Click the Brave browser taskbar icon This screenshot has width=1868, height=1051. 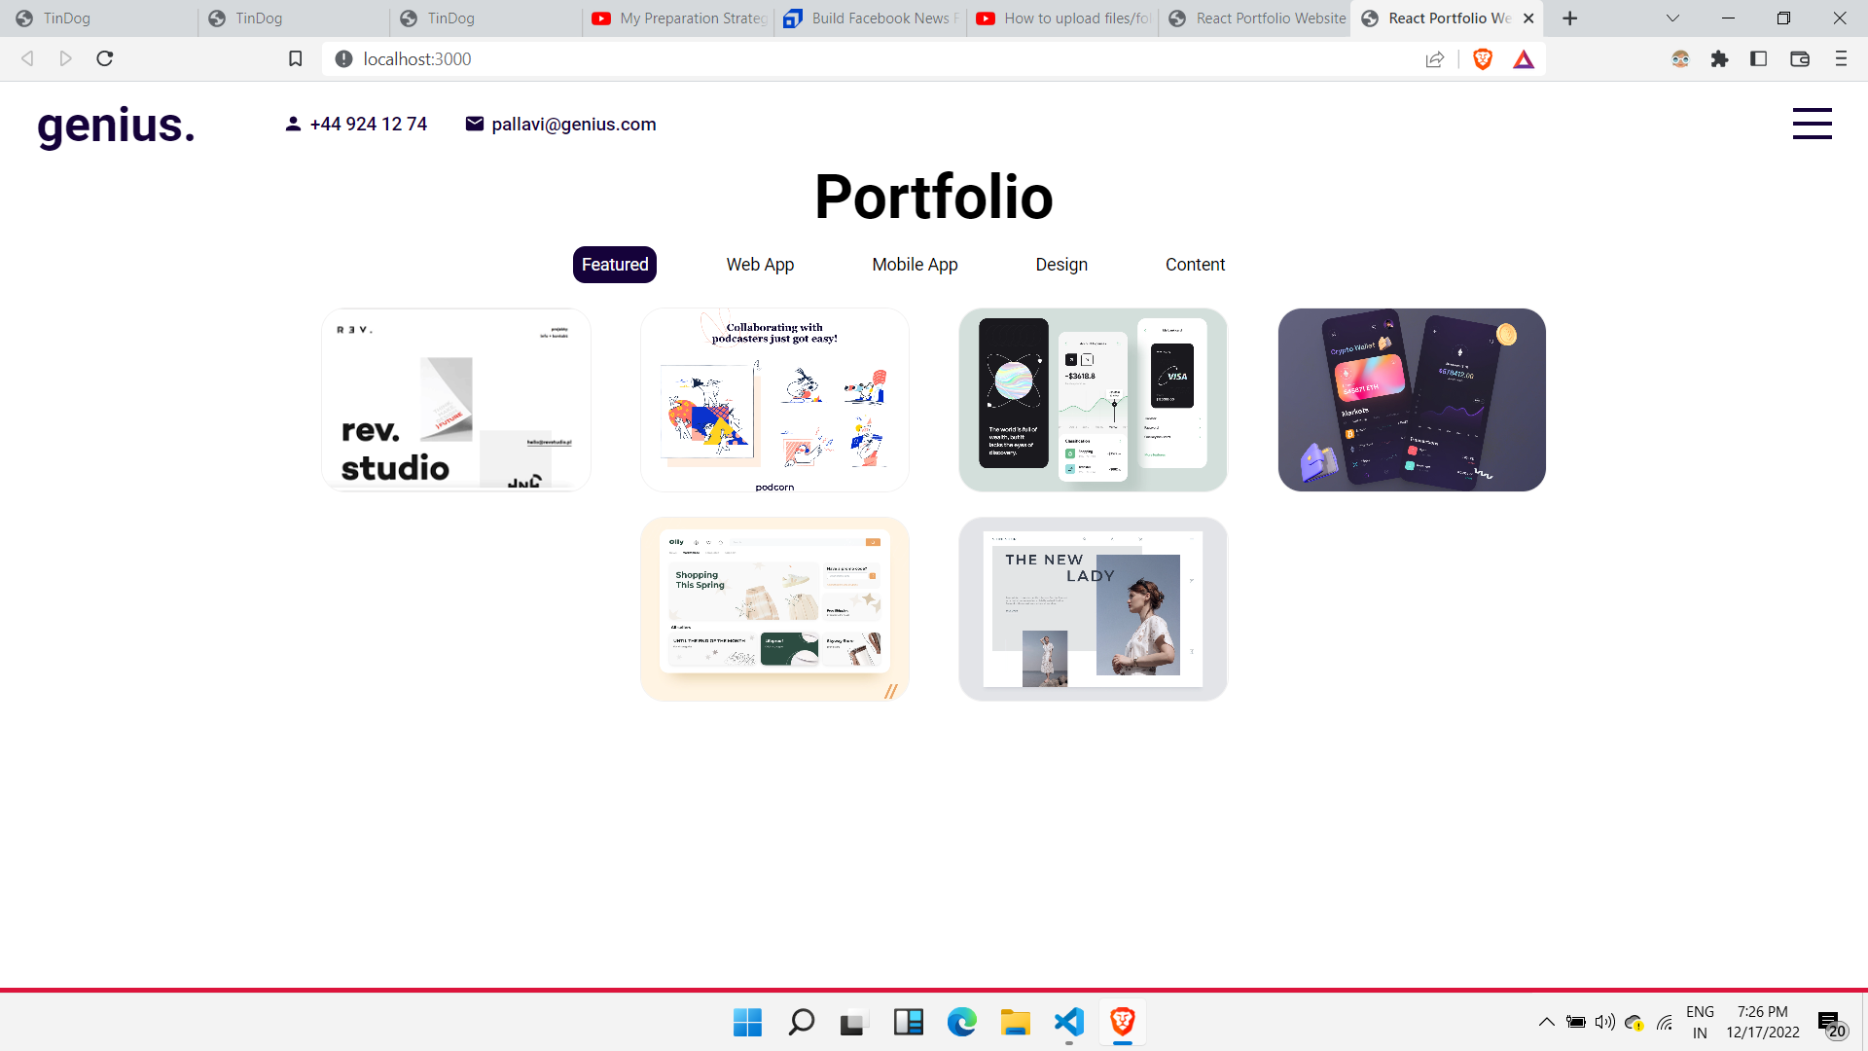[1122, 1022]
